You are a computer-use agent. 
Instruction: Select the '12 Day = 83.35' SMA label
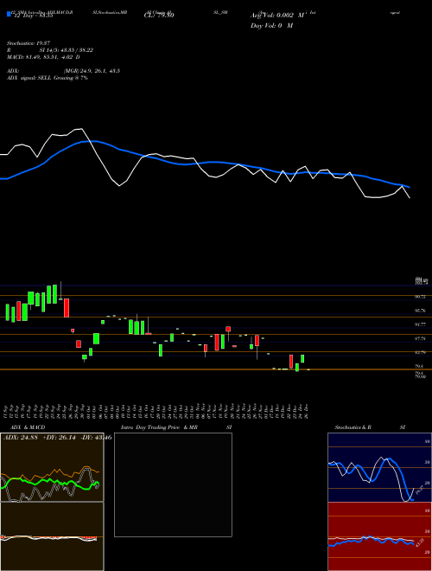coord(32,16)
